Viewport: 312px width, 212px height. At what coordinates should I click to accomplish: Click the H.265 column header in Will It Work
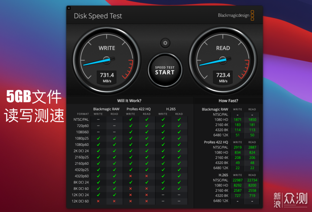(171, 109)
